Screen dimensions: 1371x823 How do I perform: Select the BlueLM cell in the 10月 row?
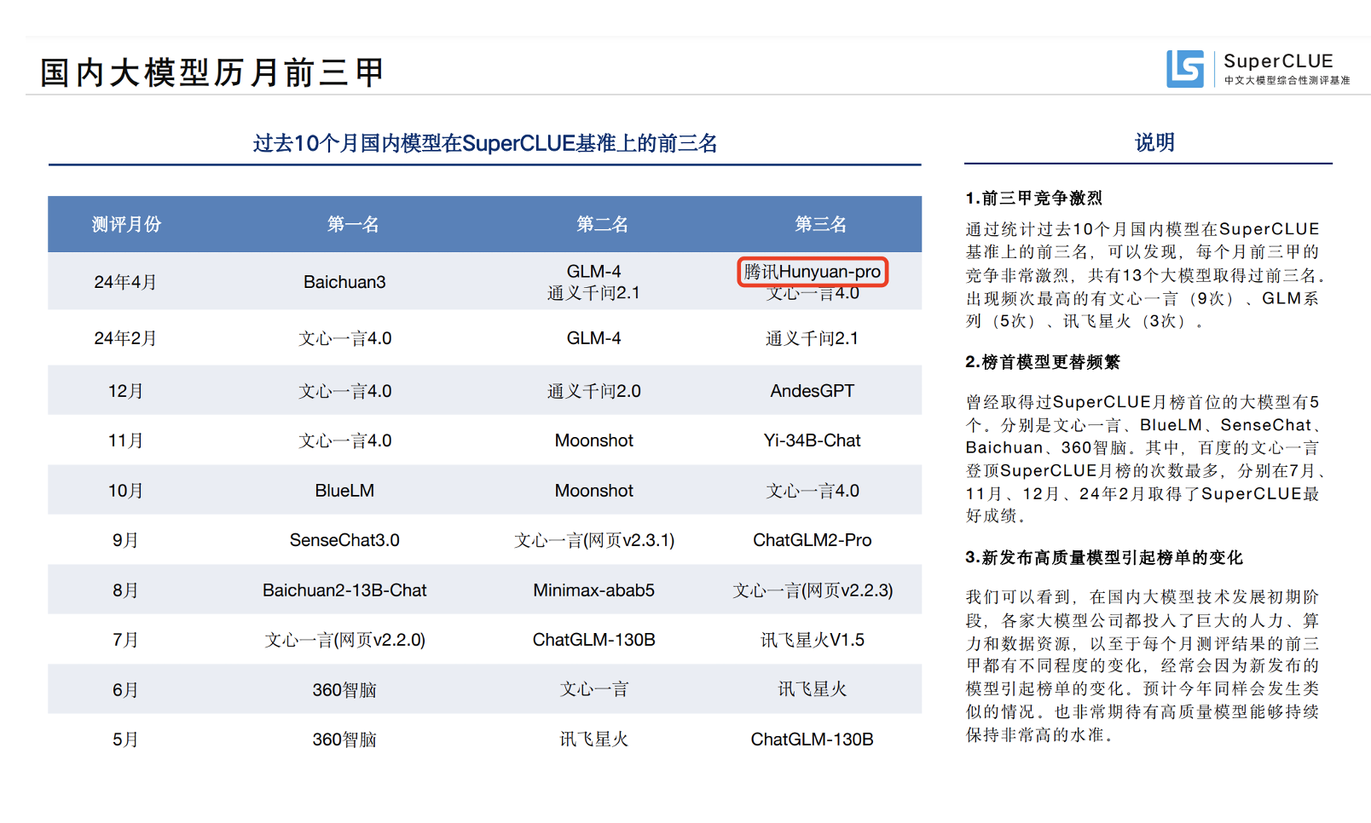tap(344, 490)
